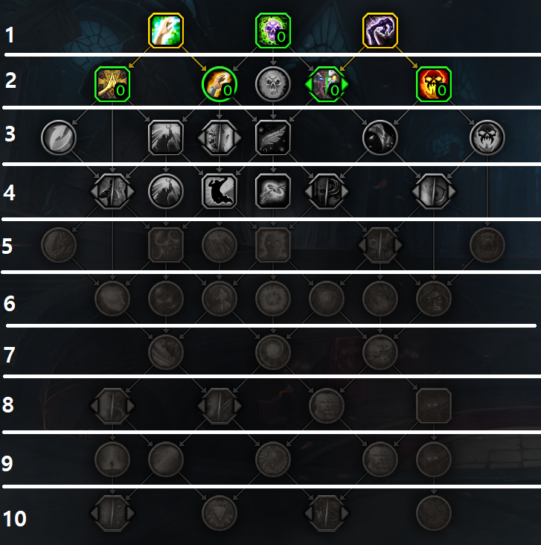The height and width of the screenshot is (545, 541).
Task: Open the green-arrowed choice talent node in row 2
Action: [x=327, y=84]
